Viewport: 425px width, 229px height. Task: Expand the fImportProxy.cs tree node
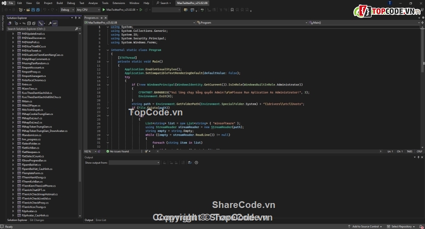coord(13,72)
